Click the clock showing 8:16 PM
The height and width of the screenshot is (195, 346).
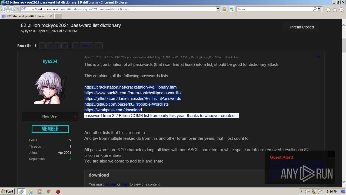332,191
